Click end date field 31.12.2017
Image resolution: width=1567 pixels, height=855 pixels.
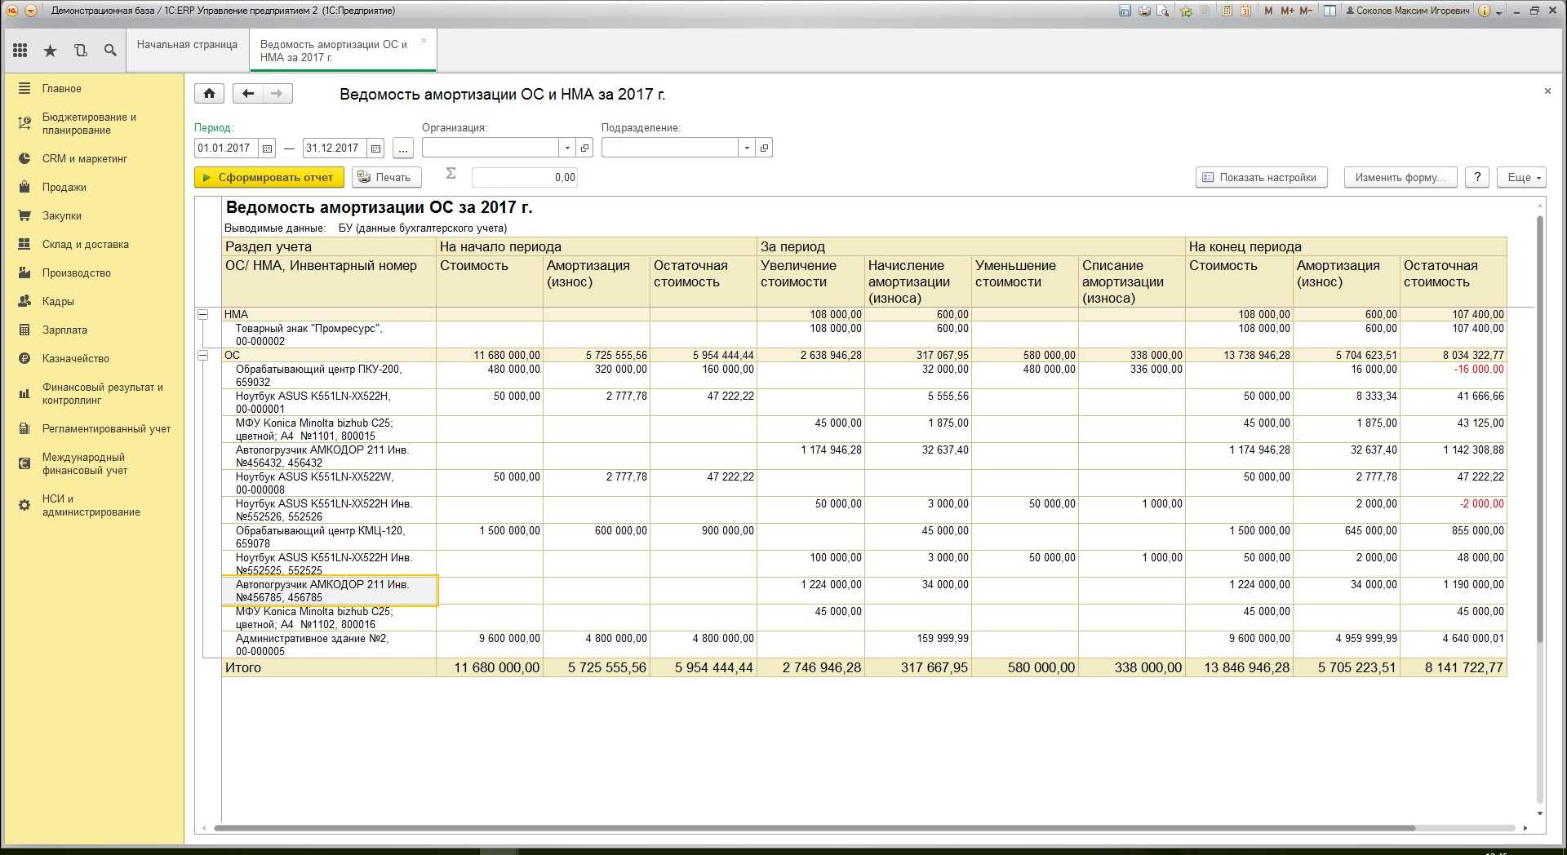coord(334,148)
